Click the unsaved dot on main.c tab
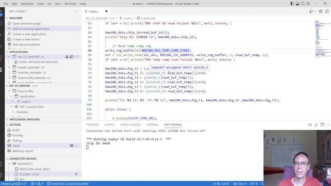The height and width of the screenshot is (186, 331). [x=107, y=11]
